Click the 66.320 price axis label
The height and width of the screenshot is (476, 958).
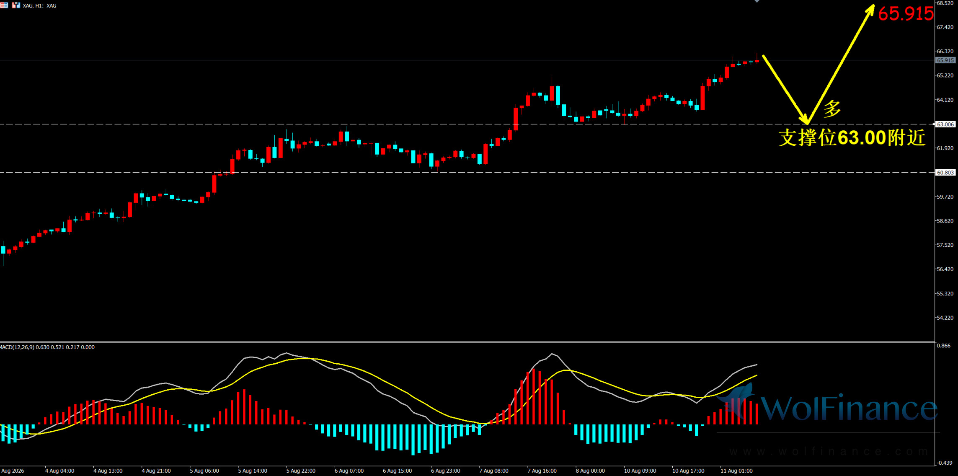(945, 52)
